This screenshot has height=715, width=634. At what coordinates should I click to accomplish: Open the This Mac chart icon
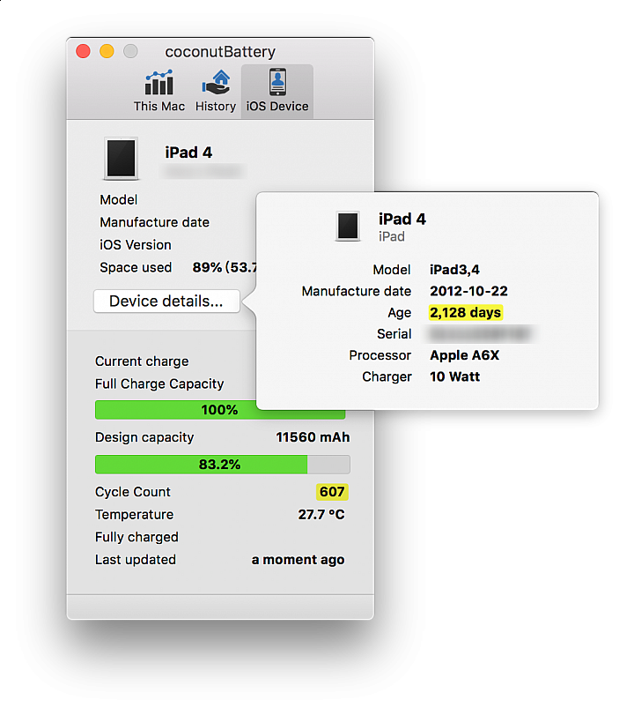[159, 83]
